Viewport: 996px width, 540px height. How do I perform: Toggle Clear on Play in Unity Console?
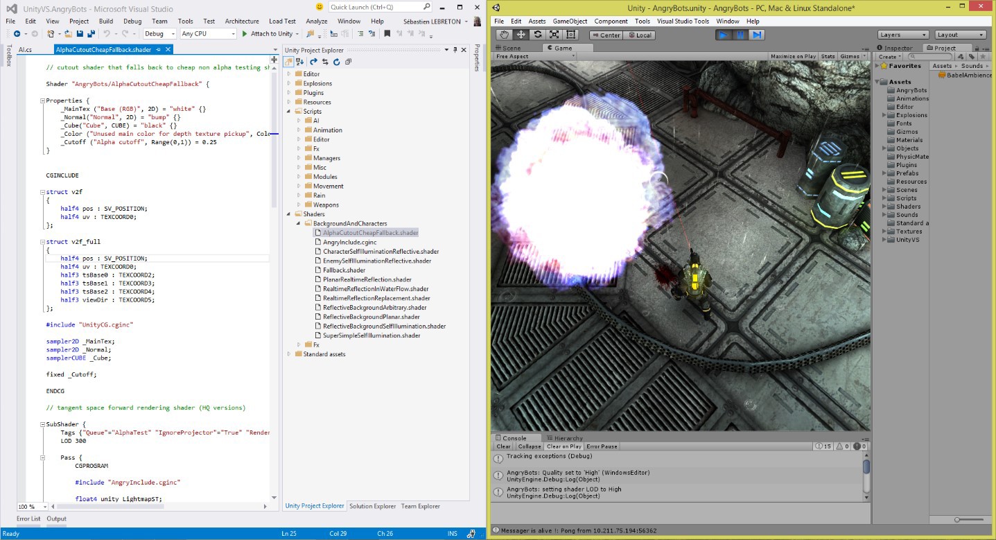[564, 446]
